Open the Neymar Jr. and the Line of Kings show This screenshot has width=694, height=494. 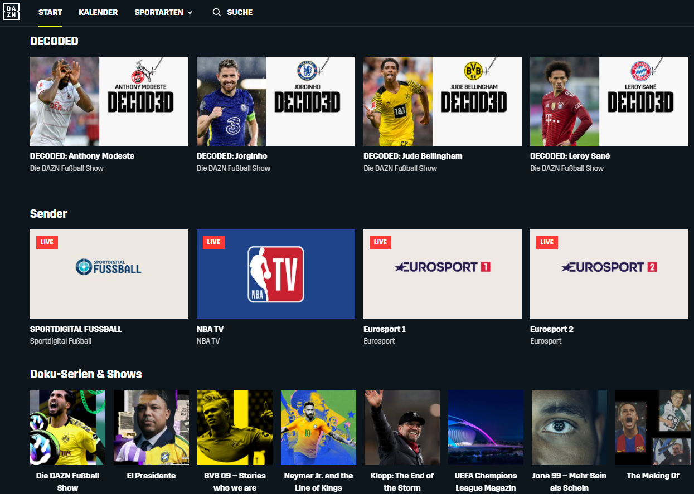pyautogui.click(x=318, y=427)
